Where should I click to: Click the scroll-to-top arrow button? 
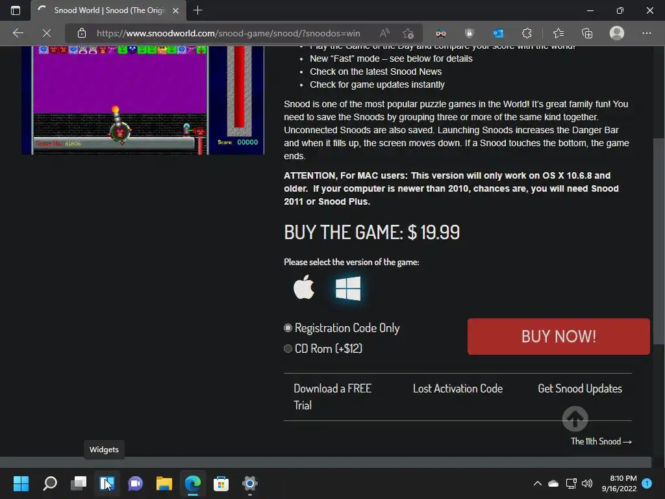[575, 419]
